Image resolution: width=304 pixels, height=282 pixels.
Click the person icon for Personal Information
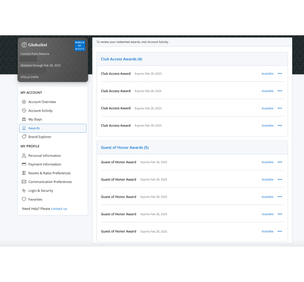pos(24,155)
